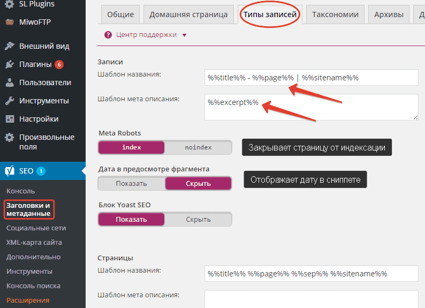Switch to the Общие tab
The height and width of the screenshot is (308, 425).
pos(120,14)
